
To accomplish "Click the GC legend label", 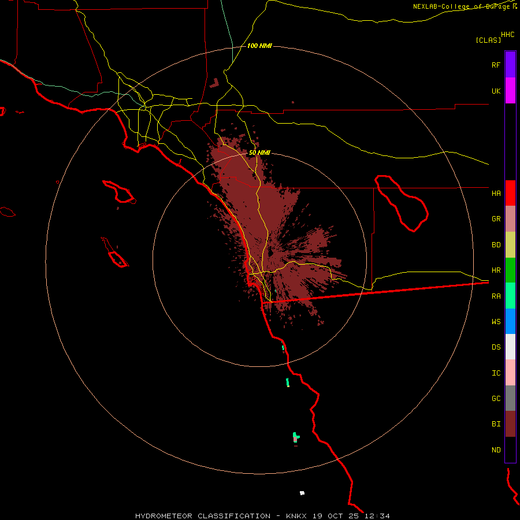I will pyautogui.click(x=496, y=399).
